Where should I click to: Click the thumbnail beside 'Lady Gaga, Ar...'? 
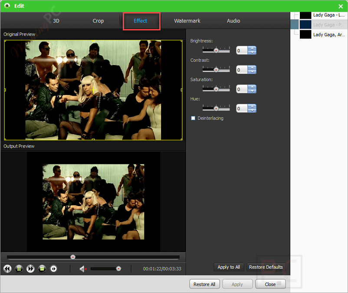tap(305, 34)
